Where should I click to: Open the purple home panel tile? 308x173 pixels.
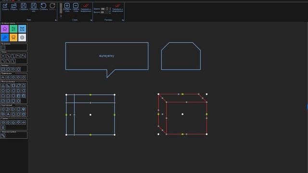[x=5, y=29]
